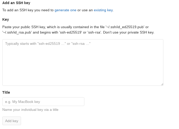
Task: Select the bold "Key" field label
Action: pyautogui.click(x=6, y=19)
